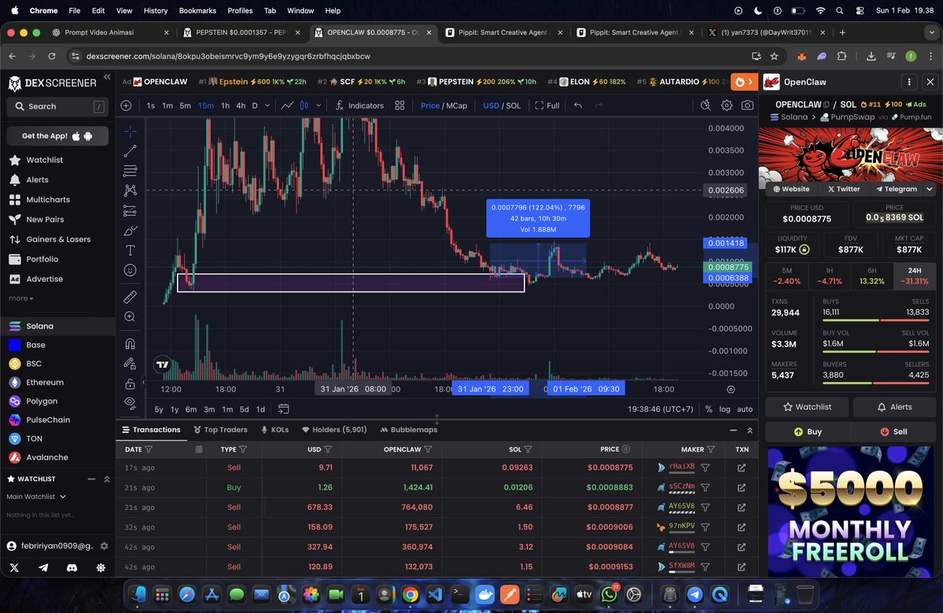Filter transactions by DATE column
943x613 pixels.
tap(149, 450)
